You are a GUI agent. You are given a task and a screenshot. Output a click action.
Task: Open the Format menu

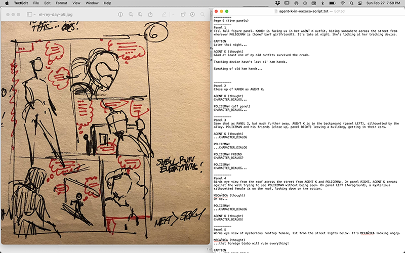pos(61,3)
